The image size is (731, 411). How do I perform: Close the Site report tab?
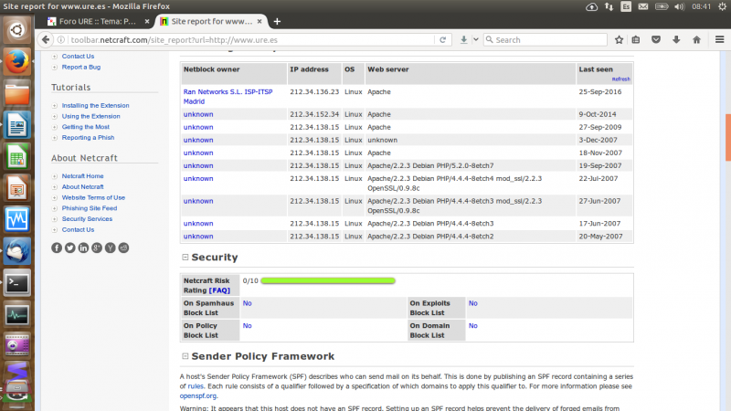pos(260,21)
